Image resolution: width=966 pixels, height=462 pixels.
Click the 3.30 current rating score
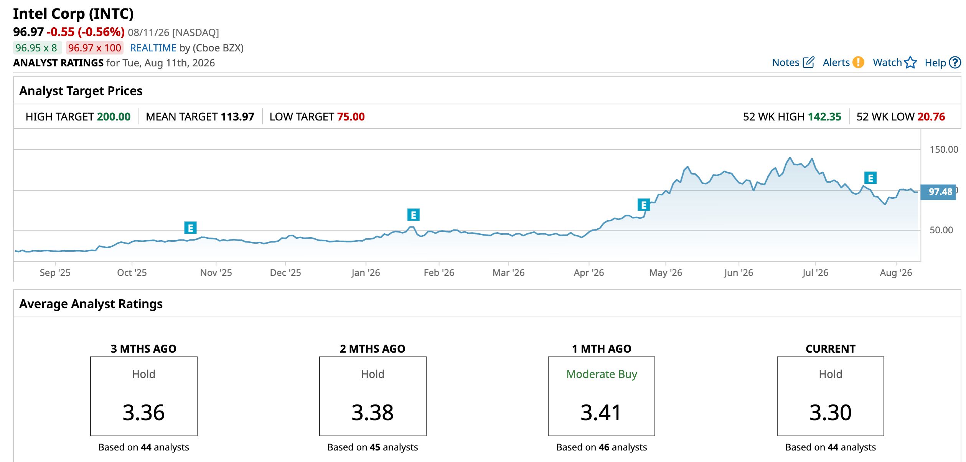pos(831,412)
